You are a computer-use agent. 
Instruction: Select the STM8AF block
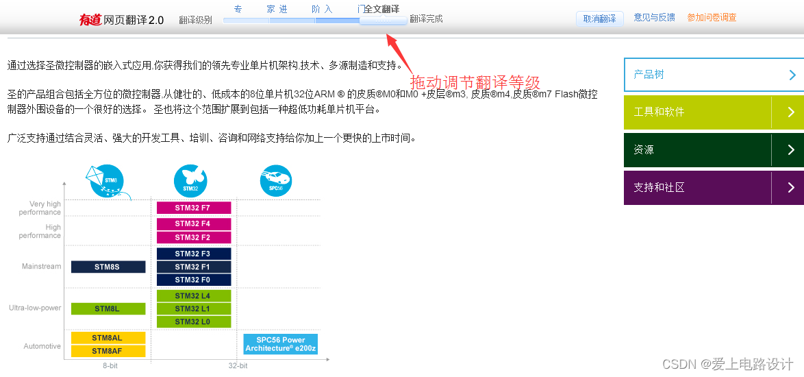(108, 352)
